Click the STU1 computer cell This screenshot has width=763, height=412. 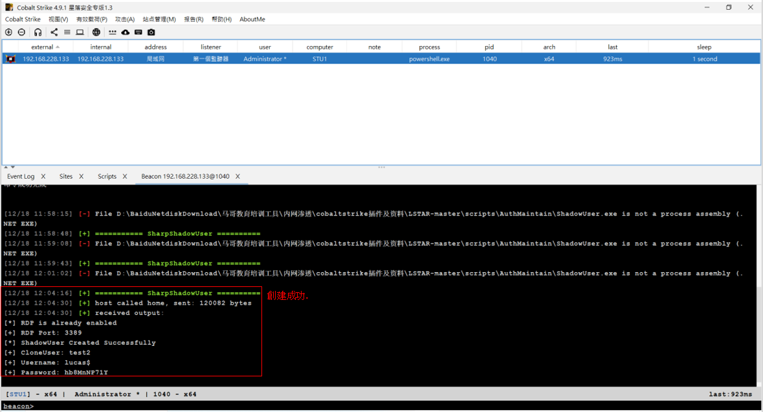click(x=320, y=59)
